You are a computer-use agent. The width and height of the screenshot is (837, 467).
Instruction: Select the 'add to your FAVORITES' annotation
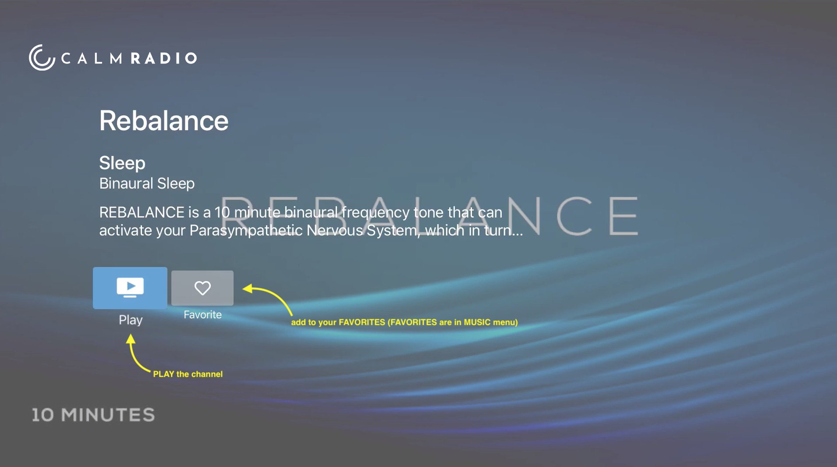404,322
